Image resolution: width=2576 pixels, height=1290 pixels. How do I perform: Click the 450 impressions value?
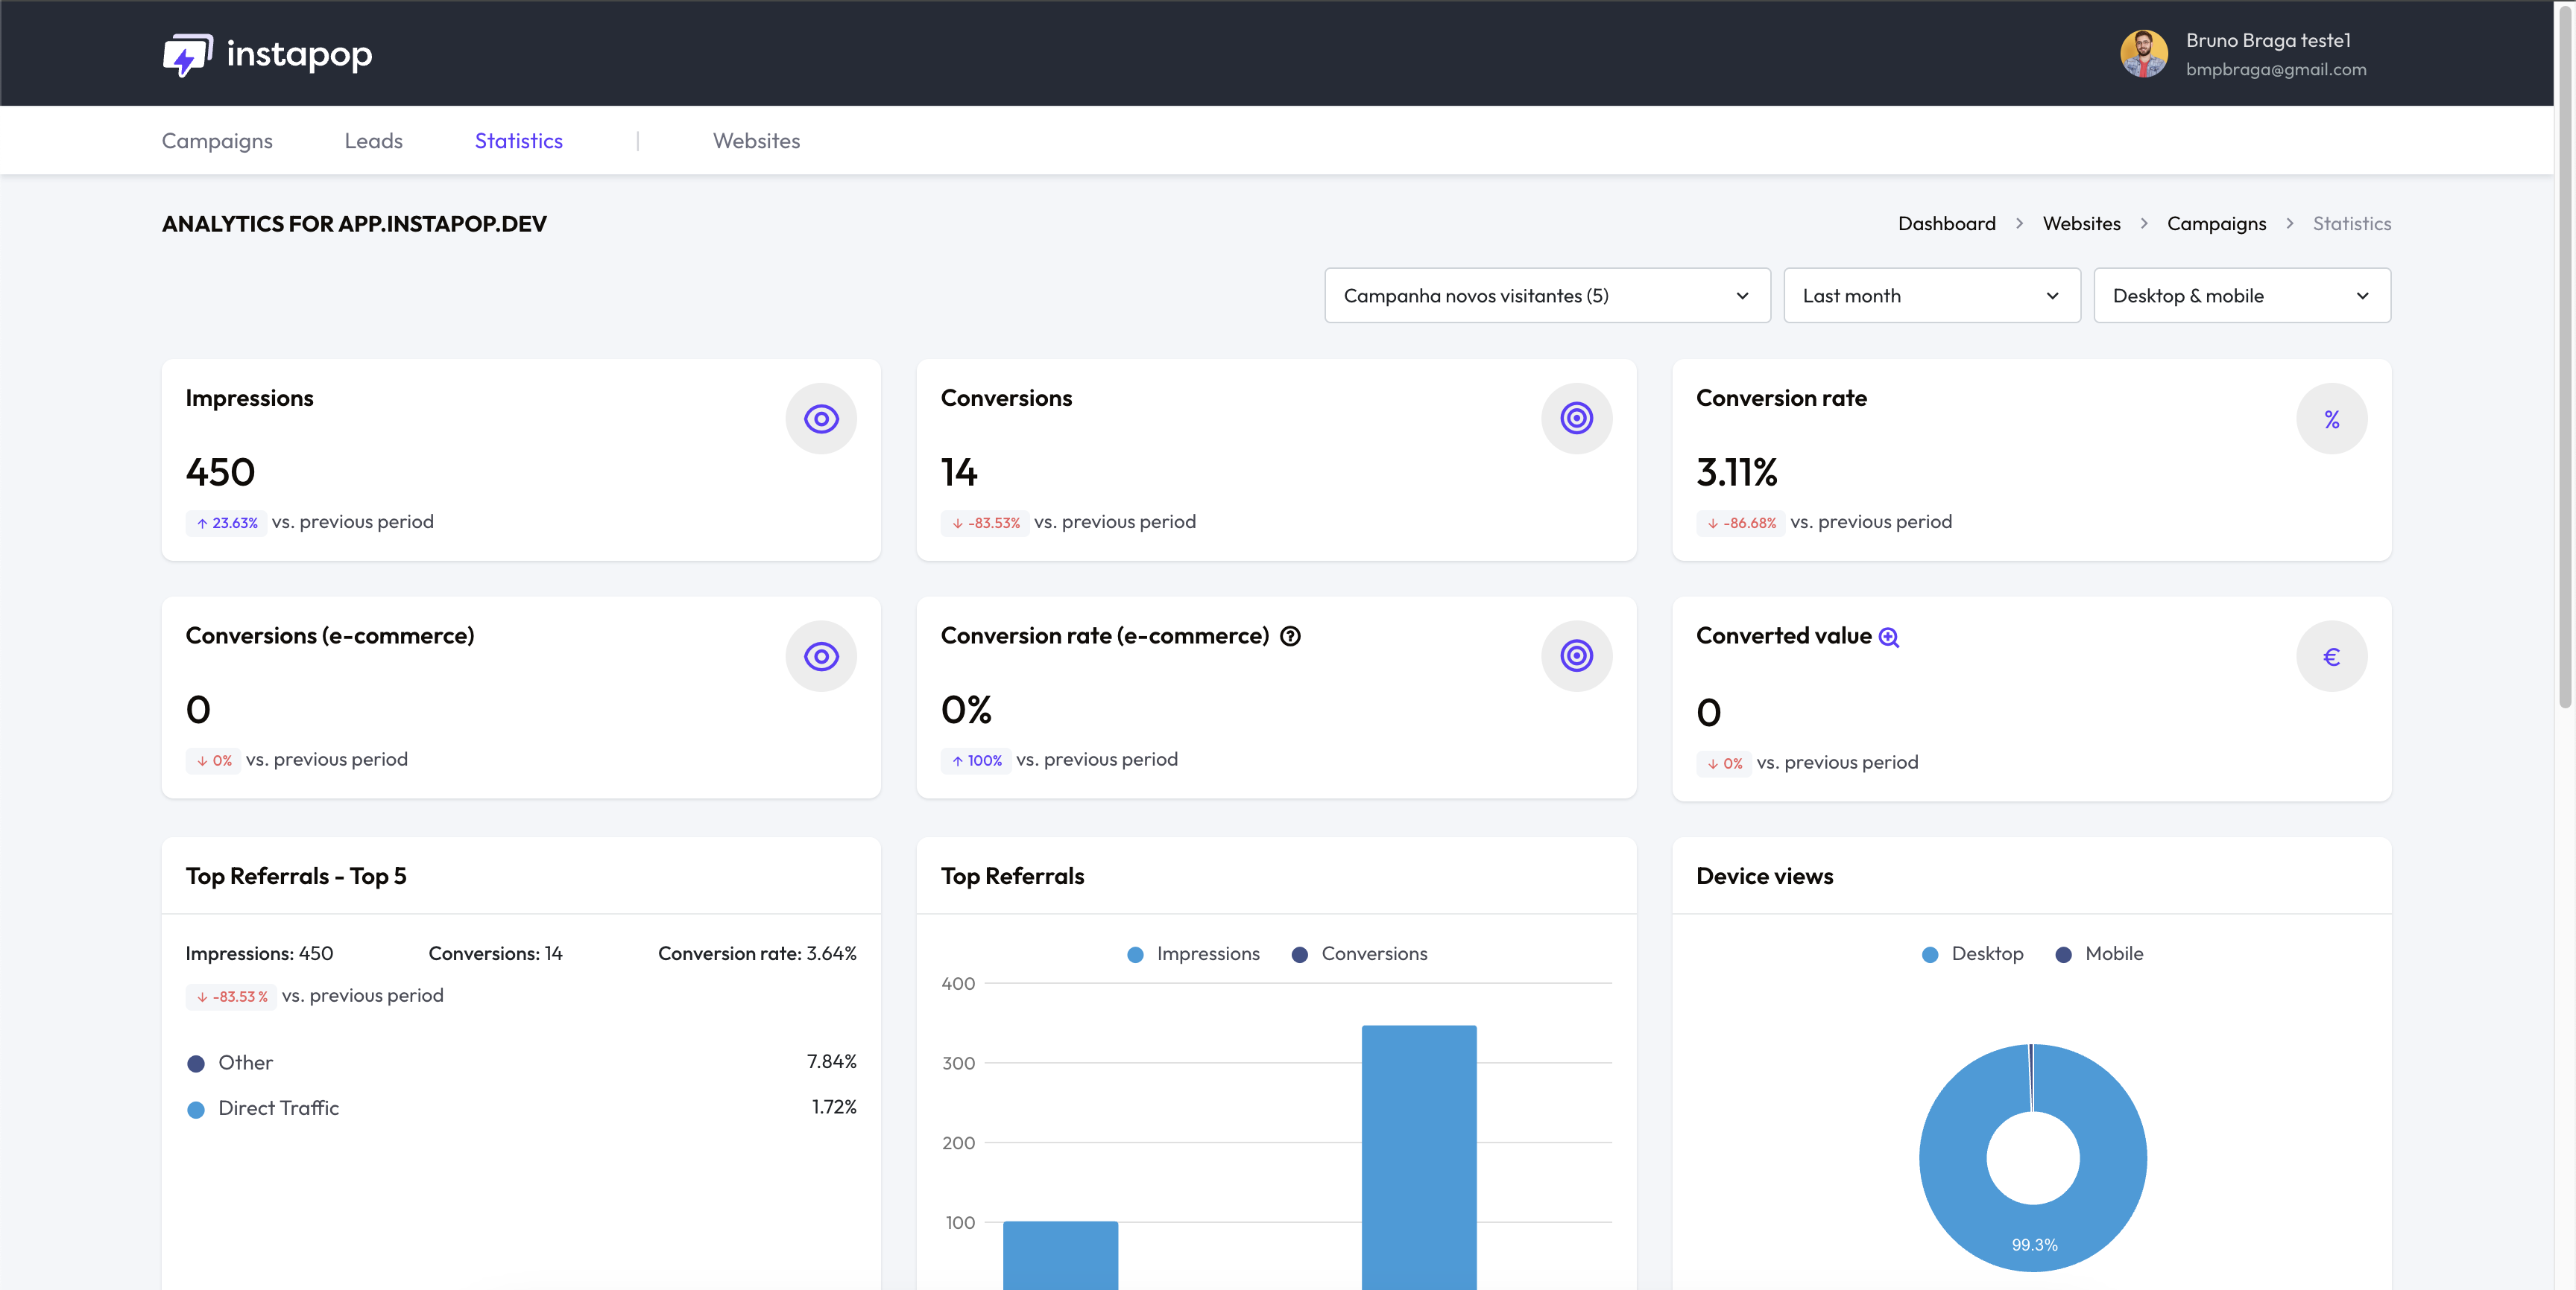(220, 473)
